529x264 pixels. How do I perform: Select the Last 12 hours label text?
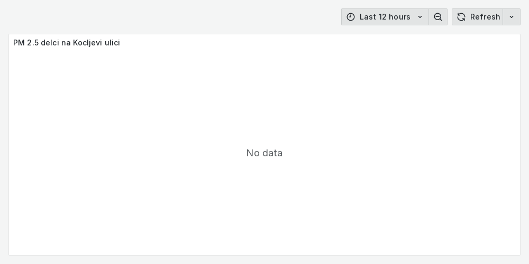tap(385, 17)
